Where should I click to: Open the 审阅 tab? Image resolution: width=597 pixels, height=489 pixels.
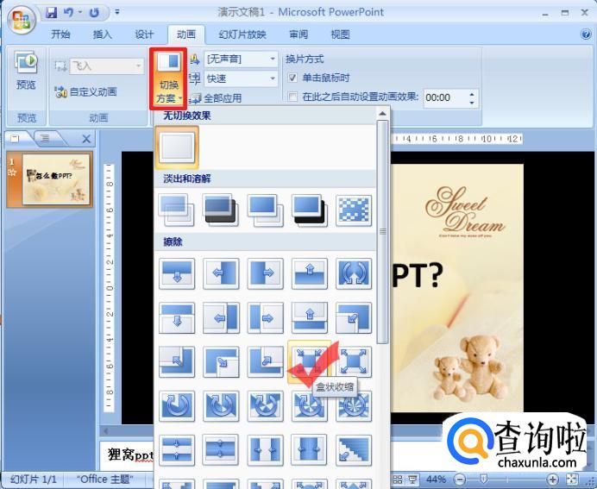click(298, 34)
